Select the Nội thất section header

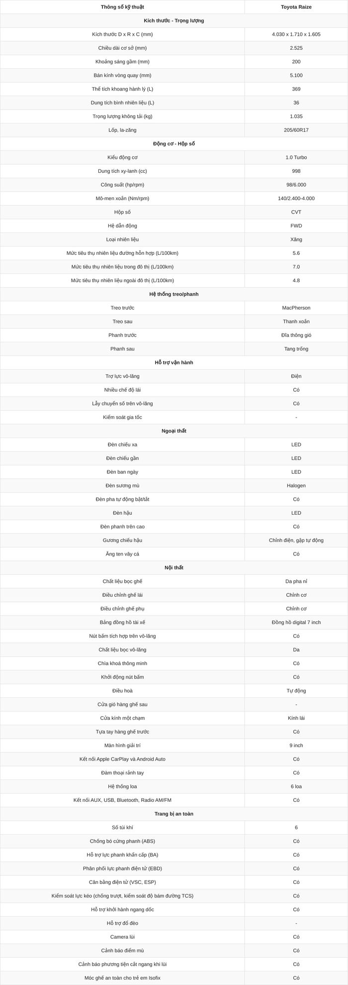[174, 568]
